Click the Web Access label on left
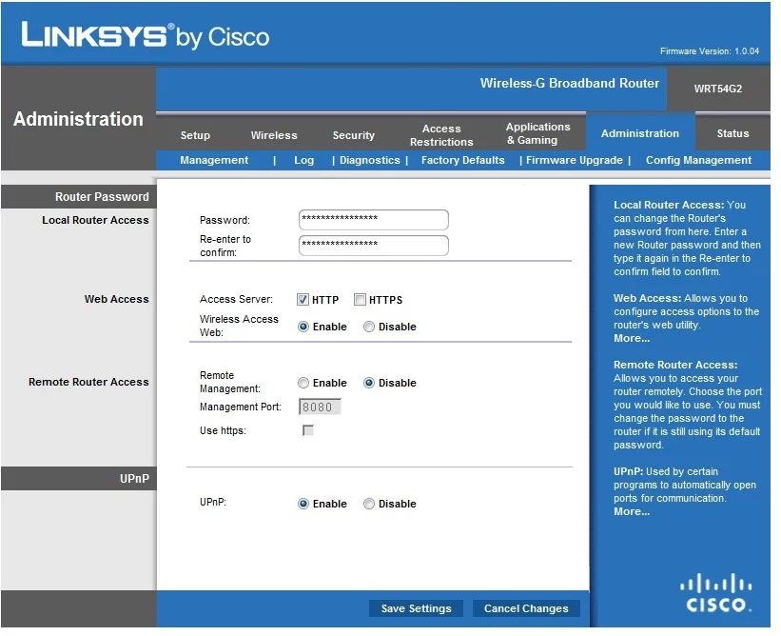 click(x=117, y=299)
